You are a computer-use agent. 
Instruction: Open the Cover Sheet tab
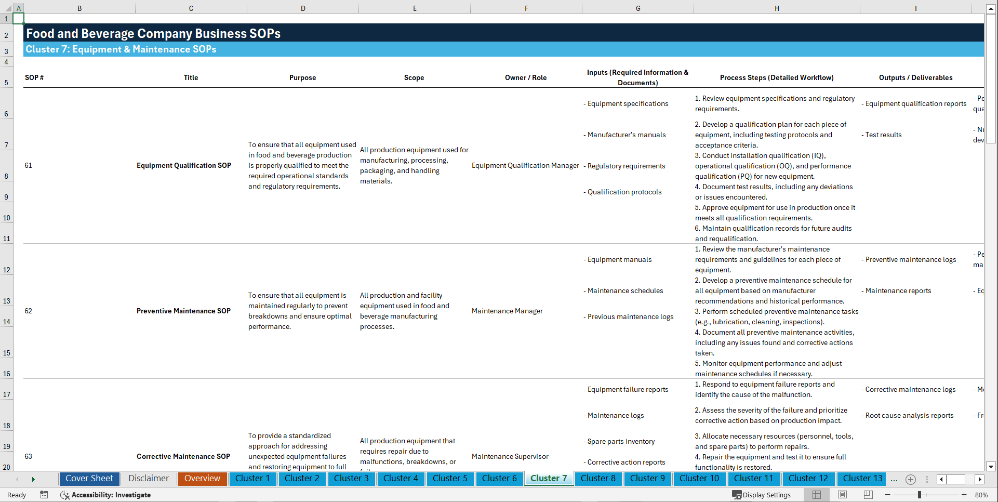pos(89,479)
